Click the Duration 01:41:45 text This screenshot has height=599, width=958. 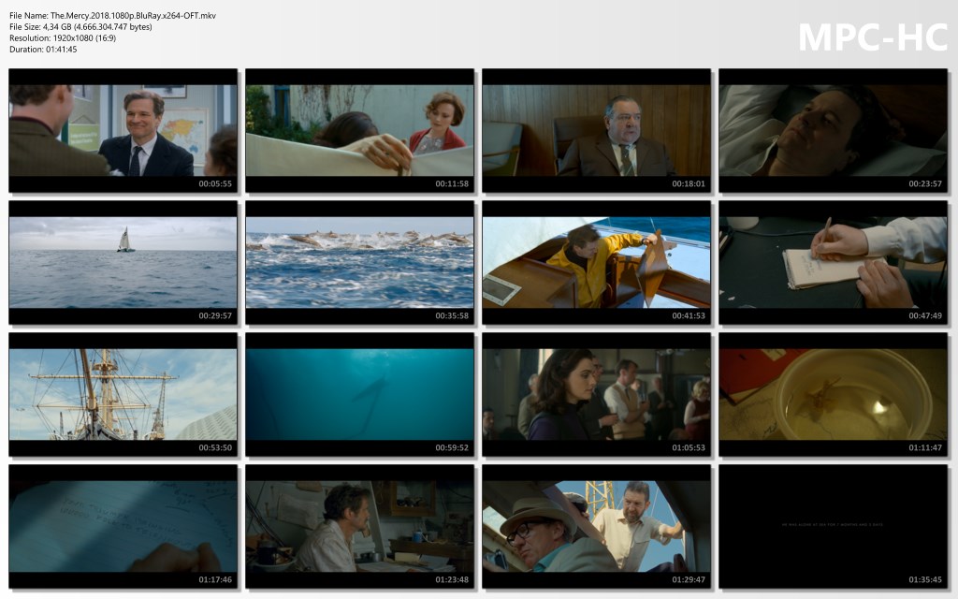tap(43, 50)
